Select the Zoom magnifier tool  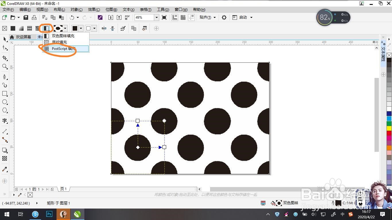(x=5, y=66)
